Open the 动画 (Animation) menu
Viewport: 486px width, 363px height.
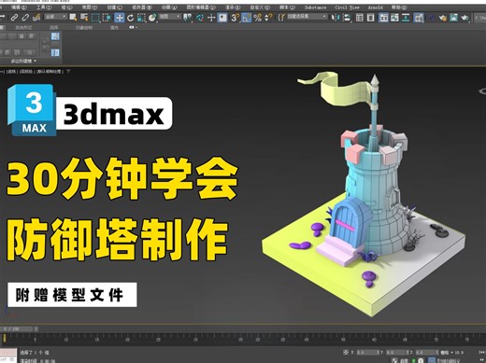tap(169, 7)
